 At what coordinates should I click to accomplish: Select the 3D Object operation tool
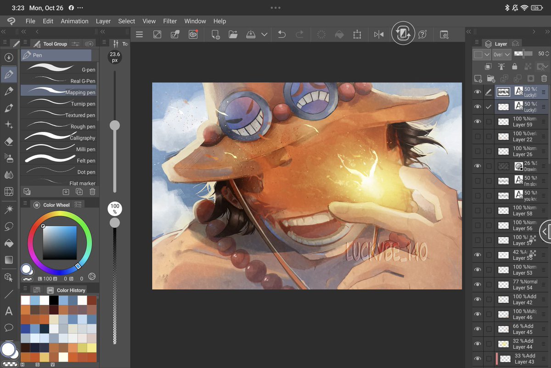[9, 277]
